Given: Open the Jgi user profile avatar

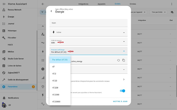Looking at the screenshot, I should (4, 105).
